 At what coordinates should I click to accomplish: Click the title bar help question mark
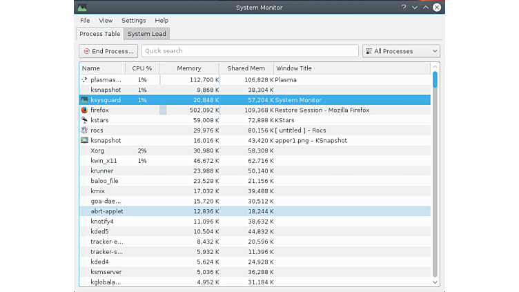pyautogui.click(x=404, y=8)
